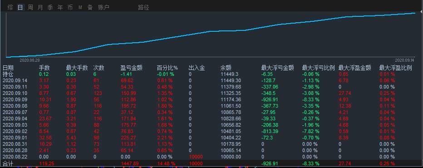Switch to the 季 quarterly tab
Viewport: 423px width, 168px height.
click(x=50, y=8)
